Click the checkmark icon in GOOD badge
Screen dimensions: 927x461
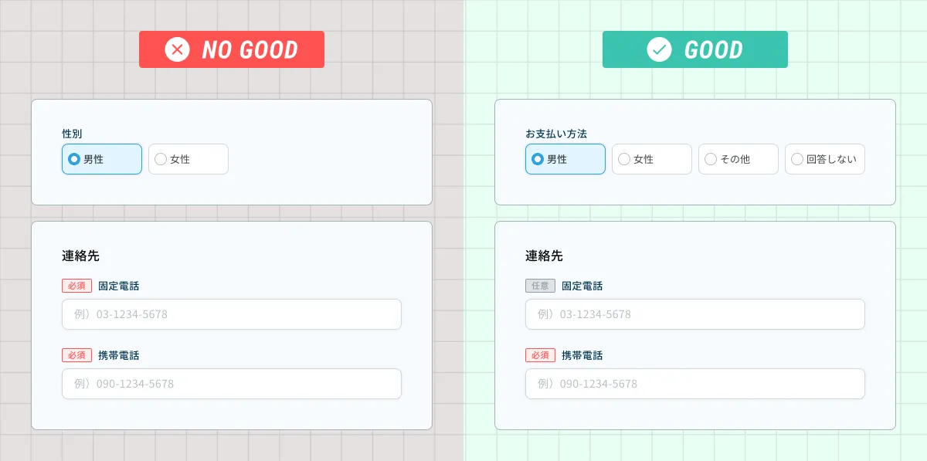[659, 50]
